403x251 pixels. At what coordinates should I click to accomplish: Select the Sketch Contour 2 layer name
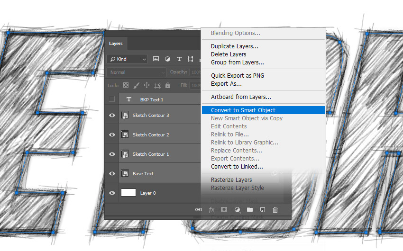[x=151, y=135]
